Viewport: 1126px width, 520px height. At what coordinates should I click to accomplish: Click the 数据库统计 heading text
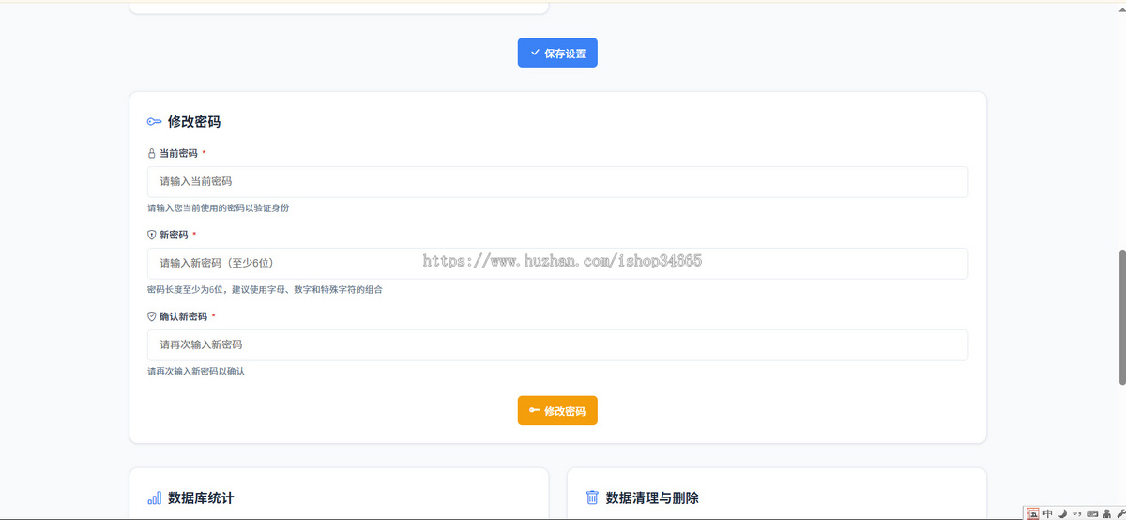(201, 497)
